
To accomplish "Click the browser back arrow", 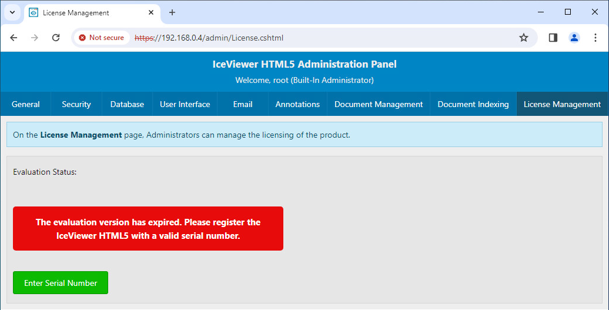I will point(14,38).
